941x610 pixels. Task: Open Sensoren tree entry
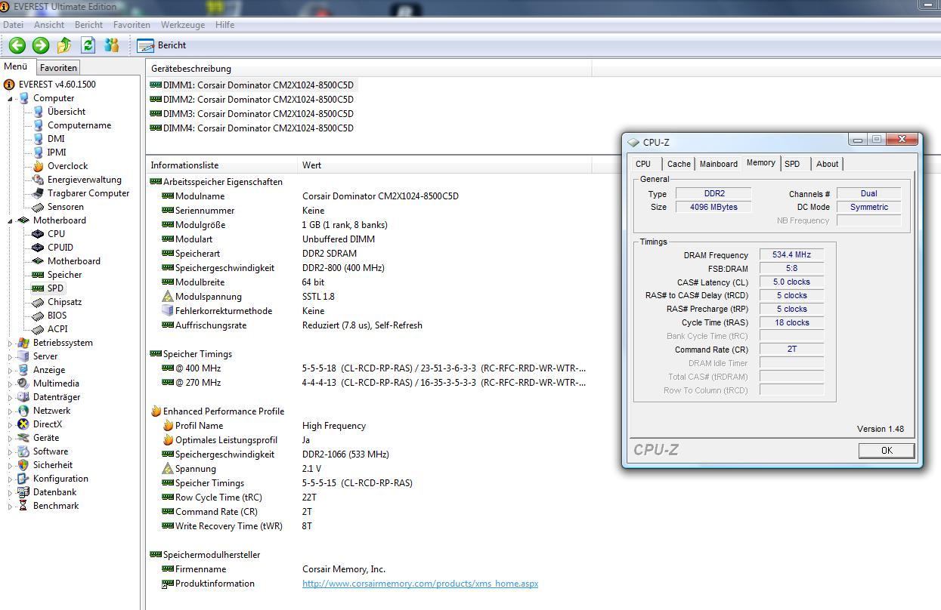(x=66, y=207)
